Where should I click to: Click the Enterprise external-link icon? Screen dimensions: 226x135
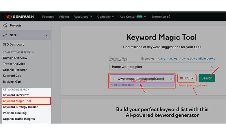(x=169, y=16)
